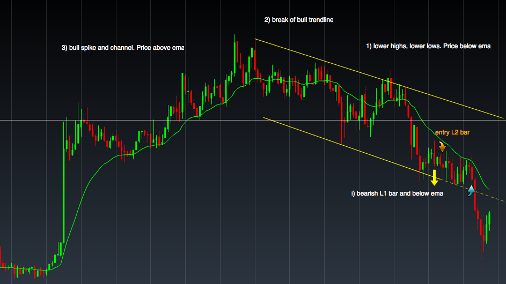The height and width of the screenshot is (284, 506).
Task: Click the orange 'entry L2 bar' label
Action: point(452,132)
